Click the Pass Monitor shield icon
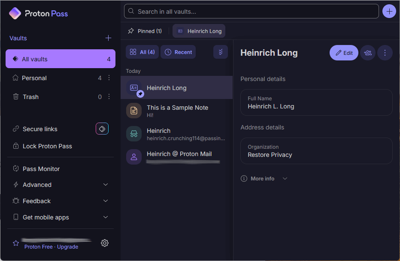 pyautogui.click(x=16, y=168)
